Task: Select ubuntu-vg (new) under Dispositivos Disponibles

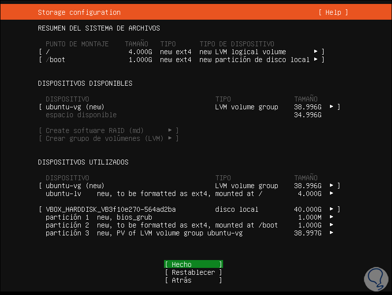Action: pos(75,107)
